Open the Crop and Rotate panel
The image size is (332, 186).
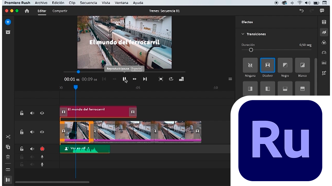pos(324,73)
